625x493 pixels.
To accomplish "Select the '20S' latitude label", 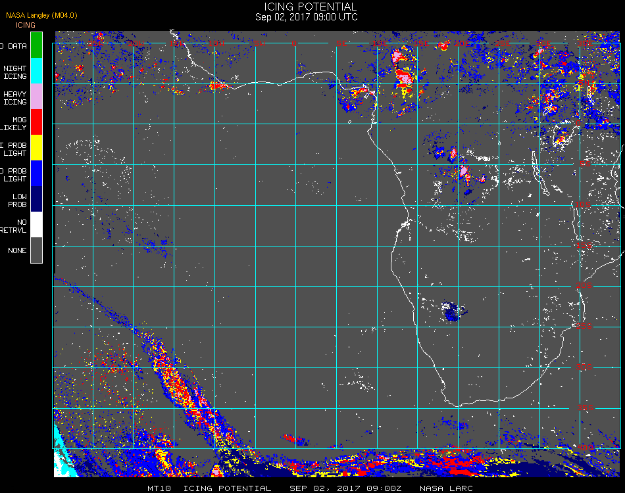I will 584,285.
